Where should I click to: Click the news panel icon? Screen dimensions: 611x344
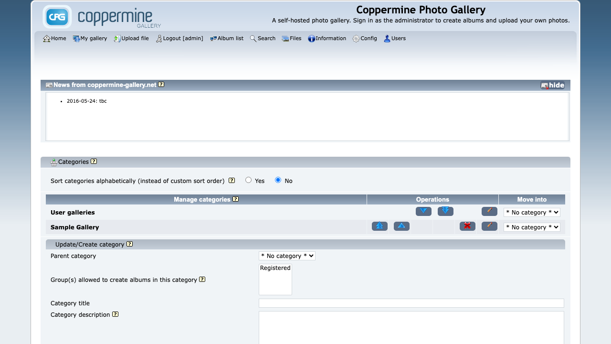[x=49, y=85]
